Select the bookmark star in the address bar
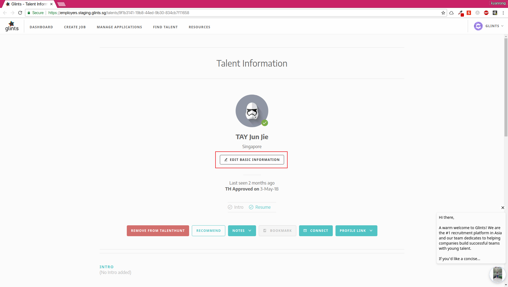 [x=443, y=13]
